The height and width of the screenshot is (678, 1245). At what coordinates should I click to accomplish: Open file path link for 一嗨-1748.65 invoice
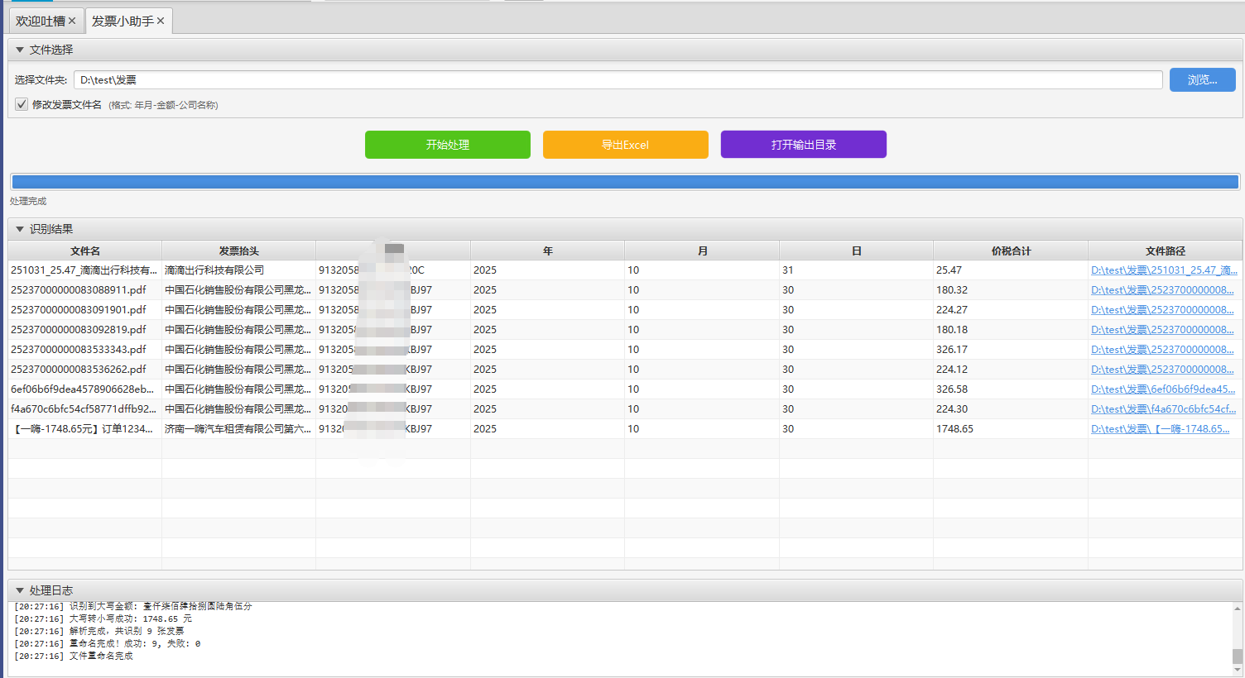coord(1160,429)
